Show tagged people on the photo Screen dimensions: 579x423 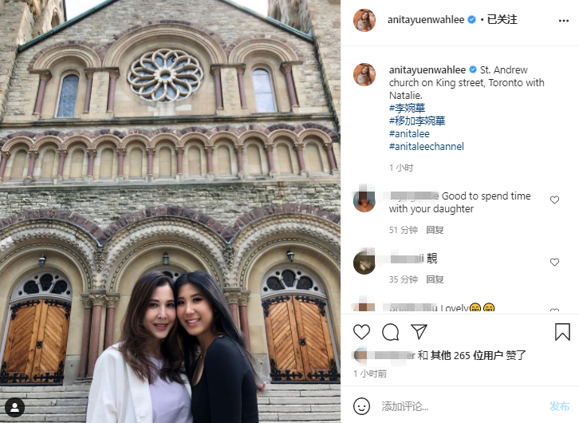tap(15, 408)
